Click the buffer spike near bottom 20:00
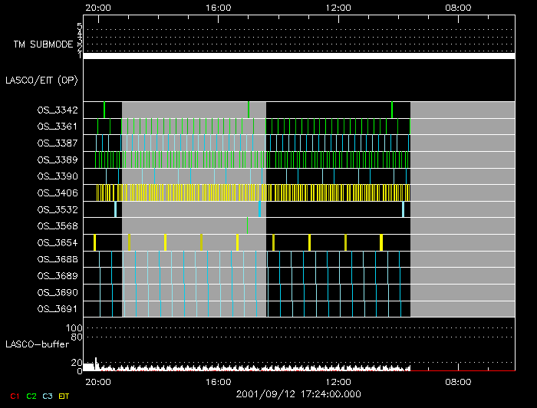 pos(95,364)
